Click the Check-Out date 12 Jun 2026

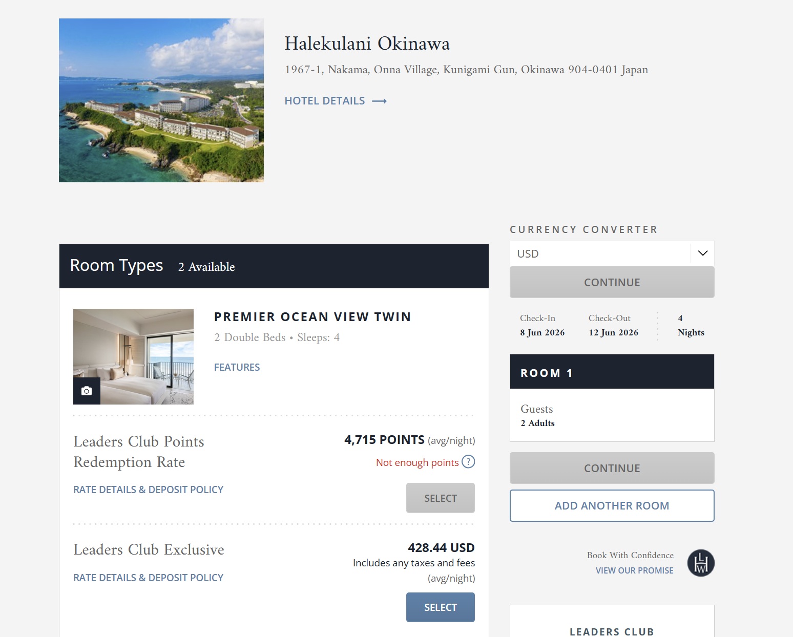pos(613,332)
